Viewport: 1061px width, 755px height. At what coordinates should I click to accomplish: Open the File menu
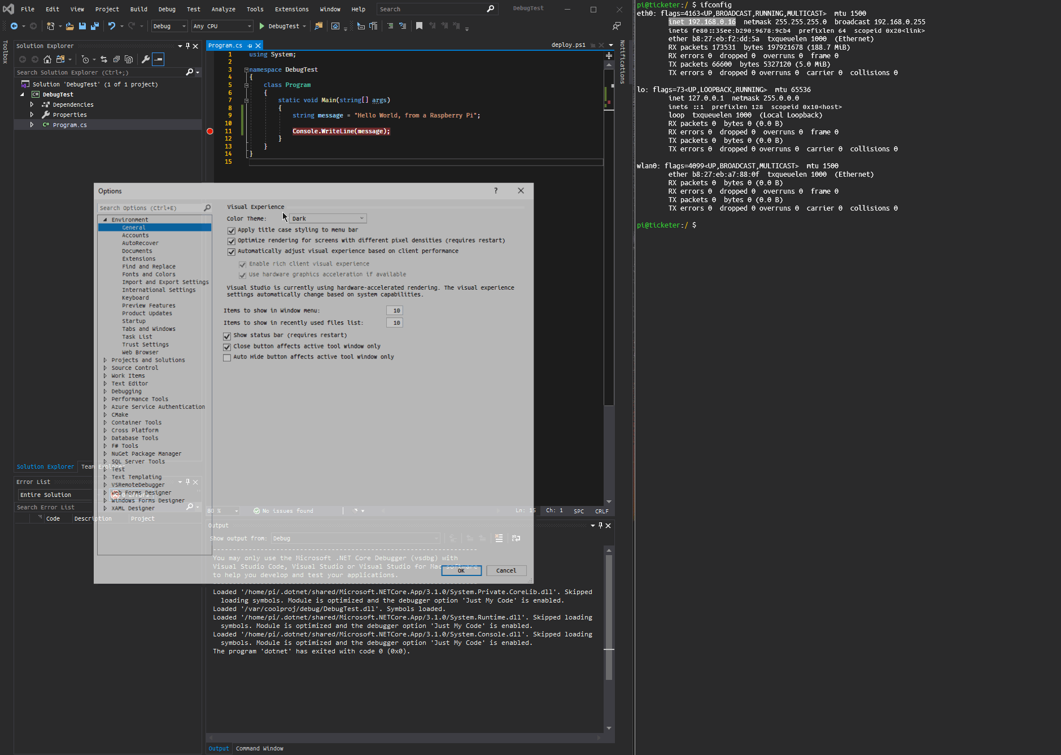coord(28,9)
